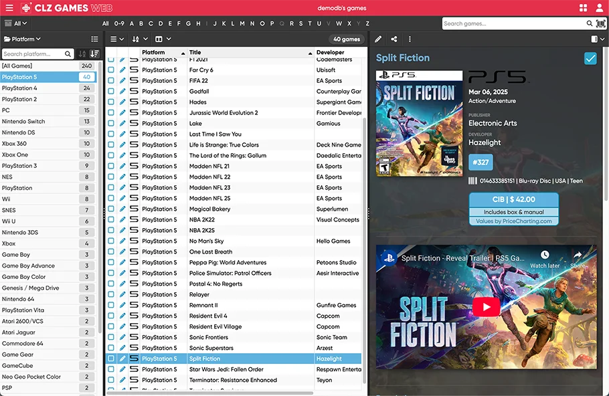Open Star Wars Jedi: Fallen Order row
The height and width of the screenshot is (396, 609).
pyautogui.click(x=234, y=369)
